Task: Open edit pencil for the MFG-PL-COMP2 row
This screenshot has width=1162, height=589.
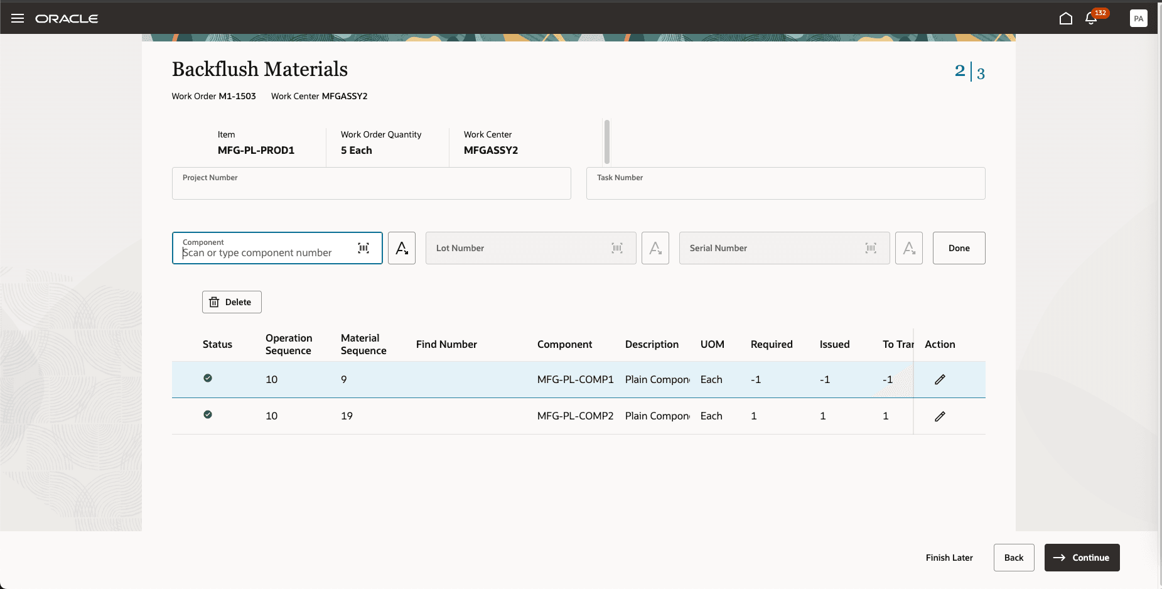Action: point(940,416)
